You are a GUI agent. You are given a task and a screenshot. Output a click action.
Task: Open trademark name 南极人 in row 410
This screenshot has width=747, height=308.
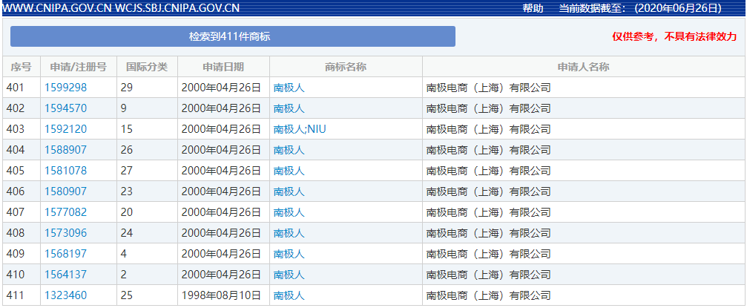(289, 275)
